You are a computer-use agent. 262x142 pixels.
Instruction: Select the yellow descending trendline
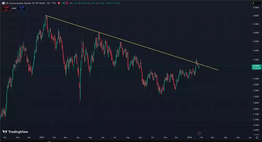(132, 43)
